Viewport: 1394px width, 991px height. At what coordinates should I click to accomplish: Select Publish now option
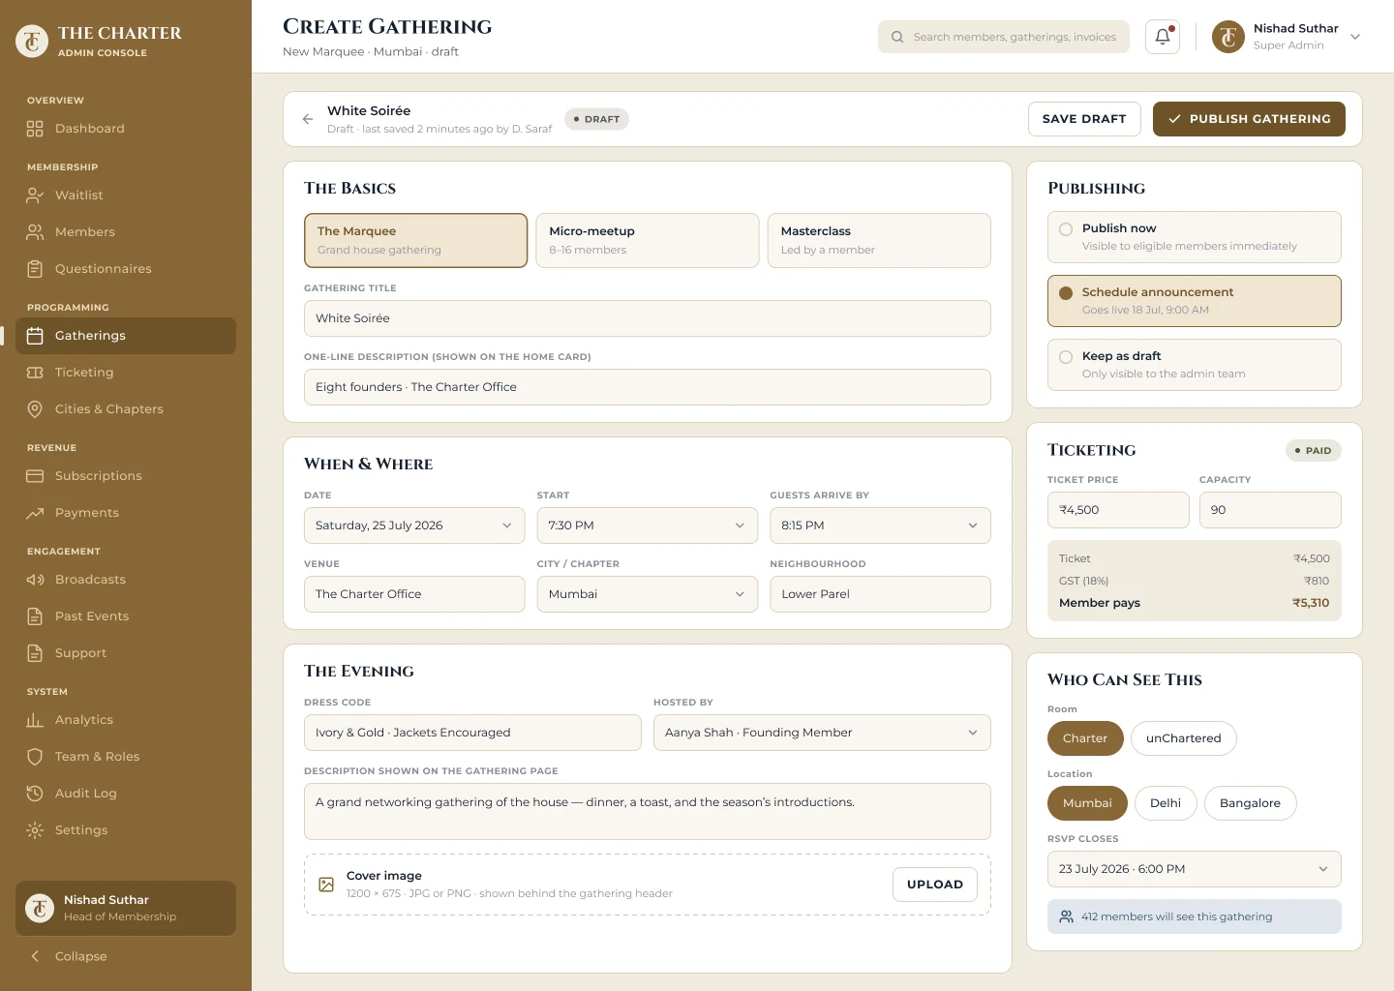coord(1195,237)
